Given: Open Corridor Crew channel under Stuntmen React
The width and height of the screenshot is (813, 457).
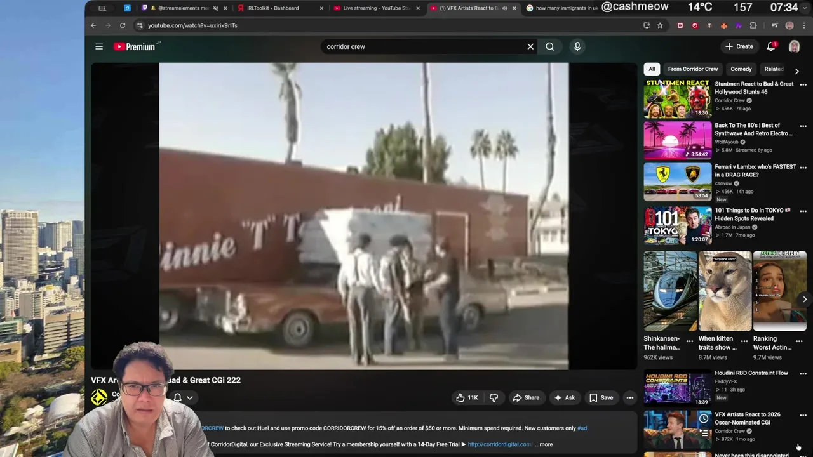Looking at the screenshot, I should tap(730, 100).
